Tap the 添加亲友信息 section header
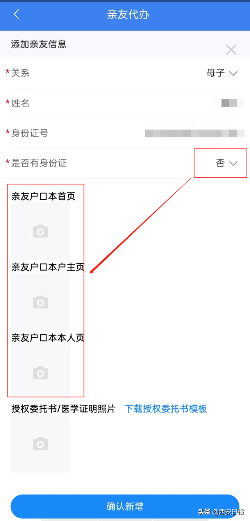 (39, 44)
